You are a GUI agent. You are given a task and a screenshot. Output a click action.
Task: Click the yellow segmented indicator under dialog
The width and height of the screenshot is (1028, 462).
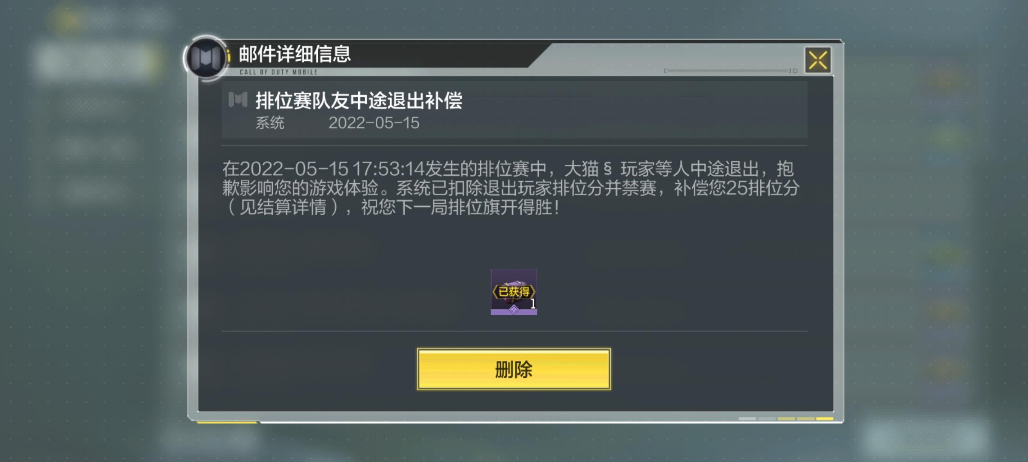tap(786, 418)
